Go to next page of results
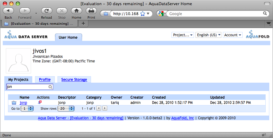Image resolution: width=273 pixels, height=138 pixels. (x=105, y=108)
